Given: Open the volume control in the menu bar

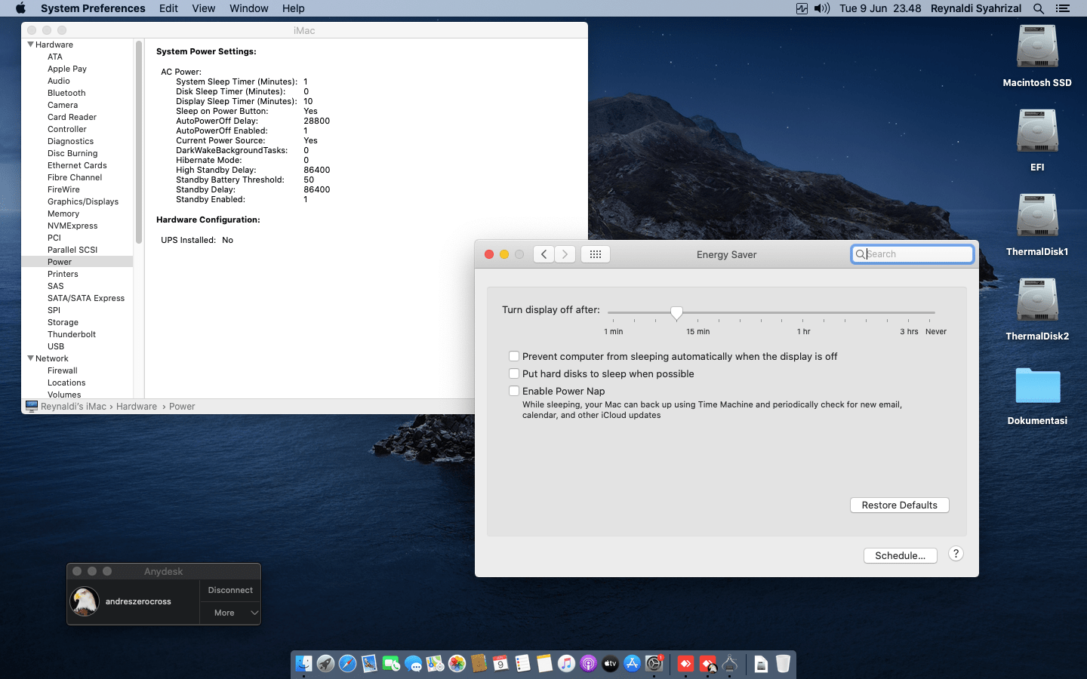Looking at the screenshot, I should [x=822, y=8].
